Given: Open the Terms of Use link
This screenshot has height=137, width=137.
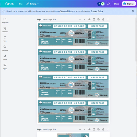Looking at the screenshot, I should 66,11.
